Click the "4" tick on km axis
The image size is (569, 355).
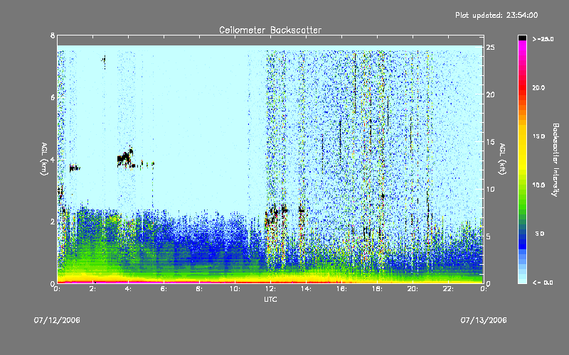[53, 159]
